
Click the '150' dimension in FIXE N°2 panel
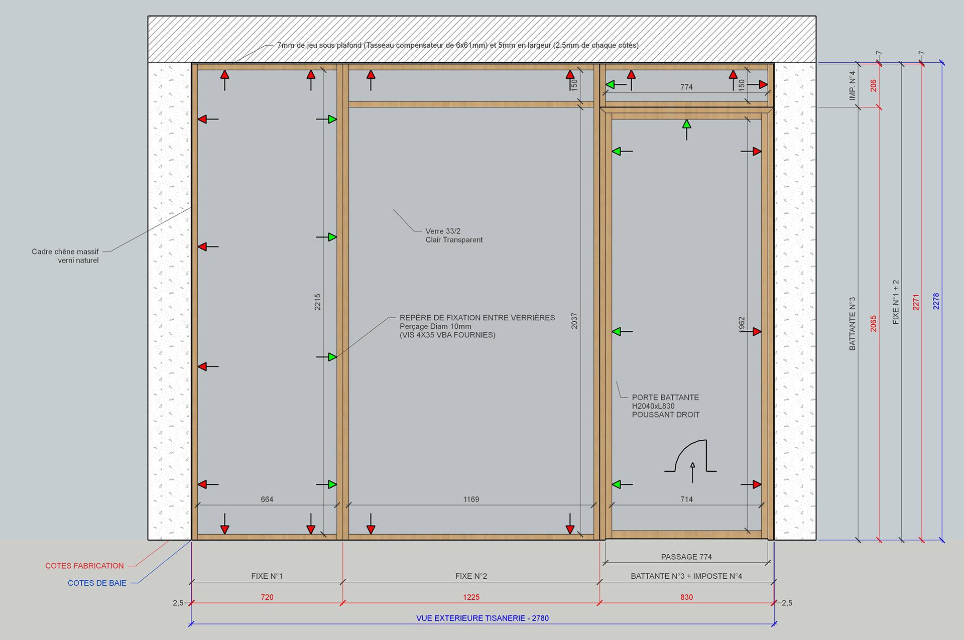[574, 84]
